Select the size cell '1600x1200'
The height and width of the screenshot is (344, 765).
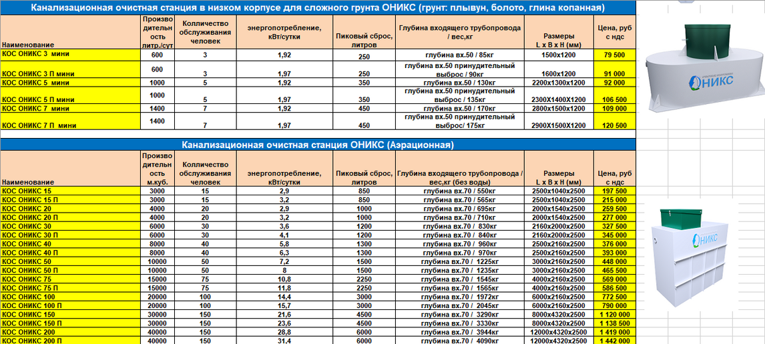[559, 70]
